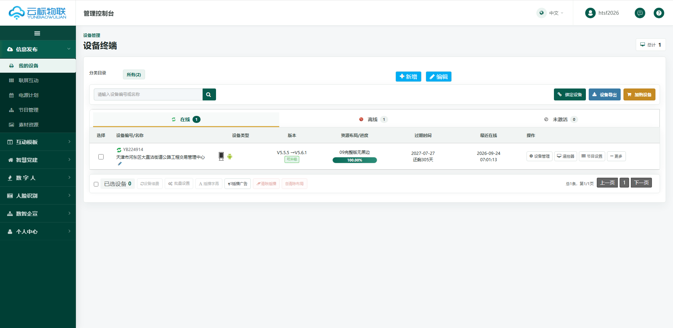Click the 100.00% progress bar

355,160
